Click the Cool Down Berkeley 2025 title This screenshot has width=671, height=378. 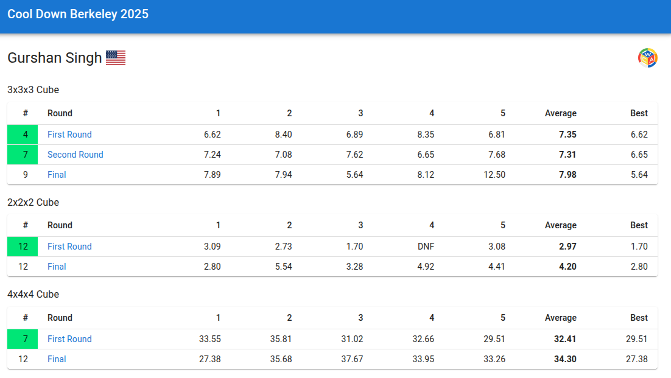point(78,14)
